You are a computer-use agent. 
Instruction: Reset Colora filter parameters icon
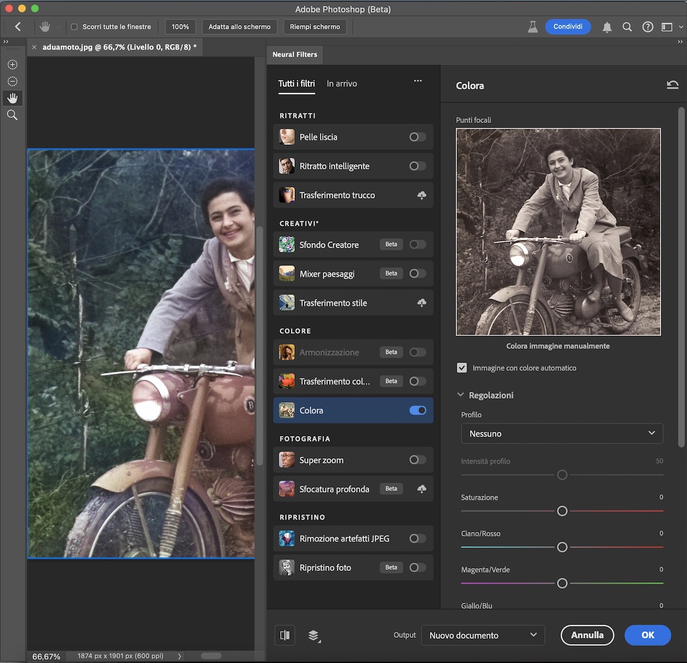pyautogui.click(x=672, y=85)
